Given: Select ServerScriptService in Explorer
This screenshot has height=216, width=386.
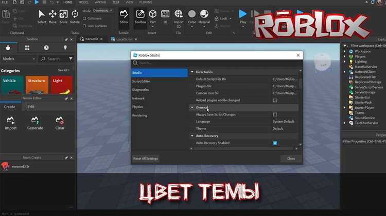Looking at the screenshot, I should (x=369, y=87).
